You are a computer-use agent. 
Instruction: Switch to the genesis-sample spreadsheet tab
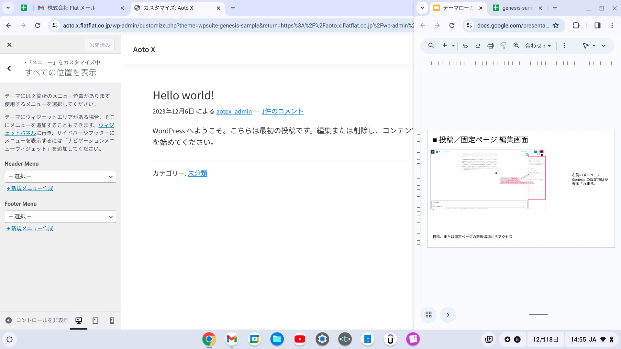pos(516,8)
